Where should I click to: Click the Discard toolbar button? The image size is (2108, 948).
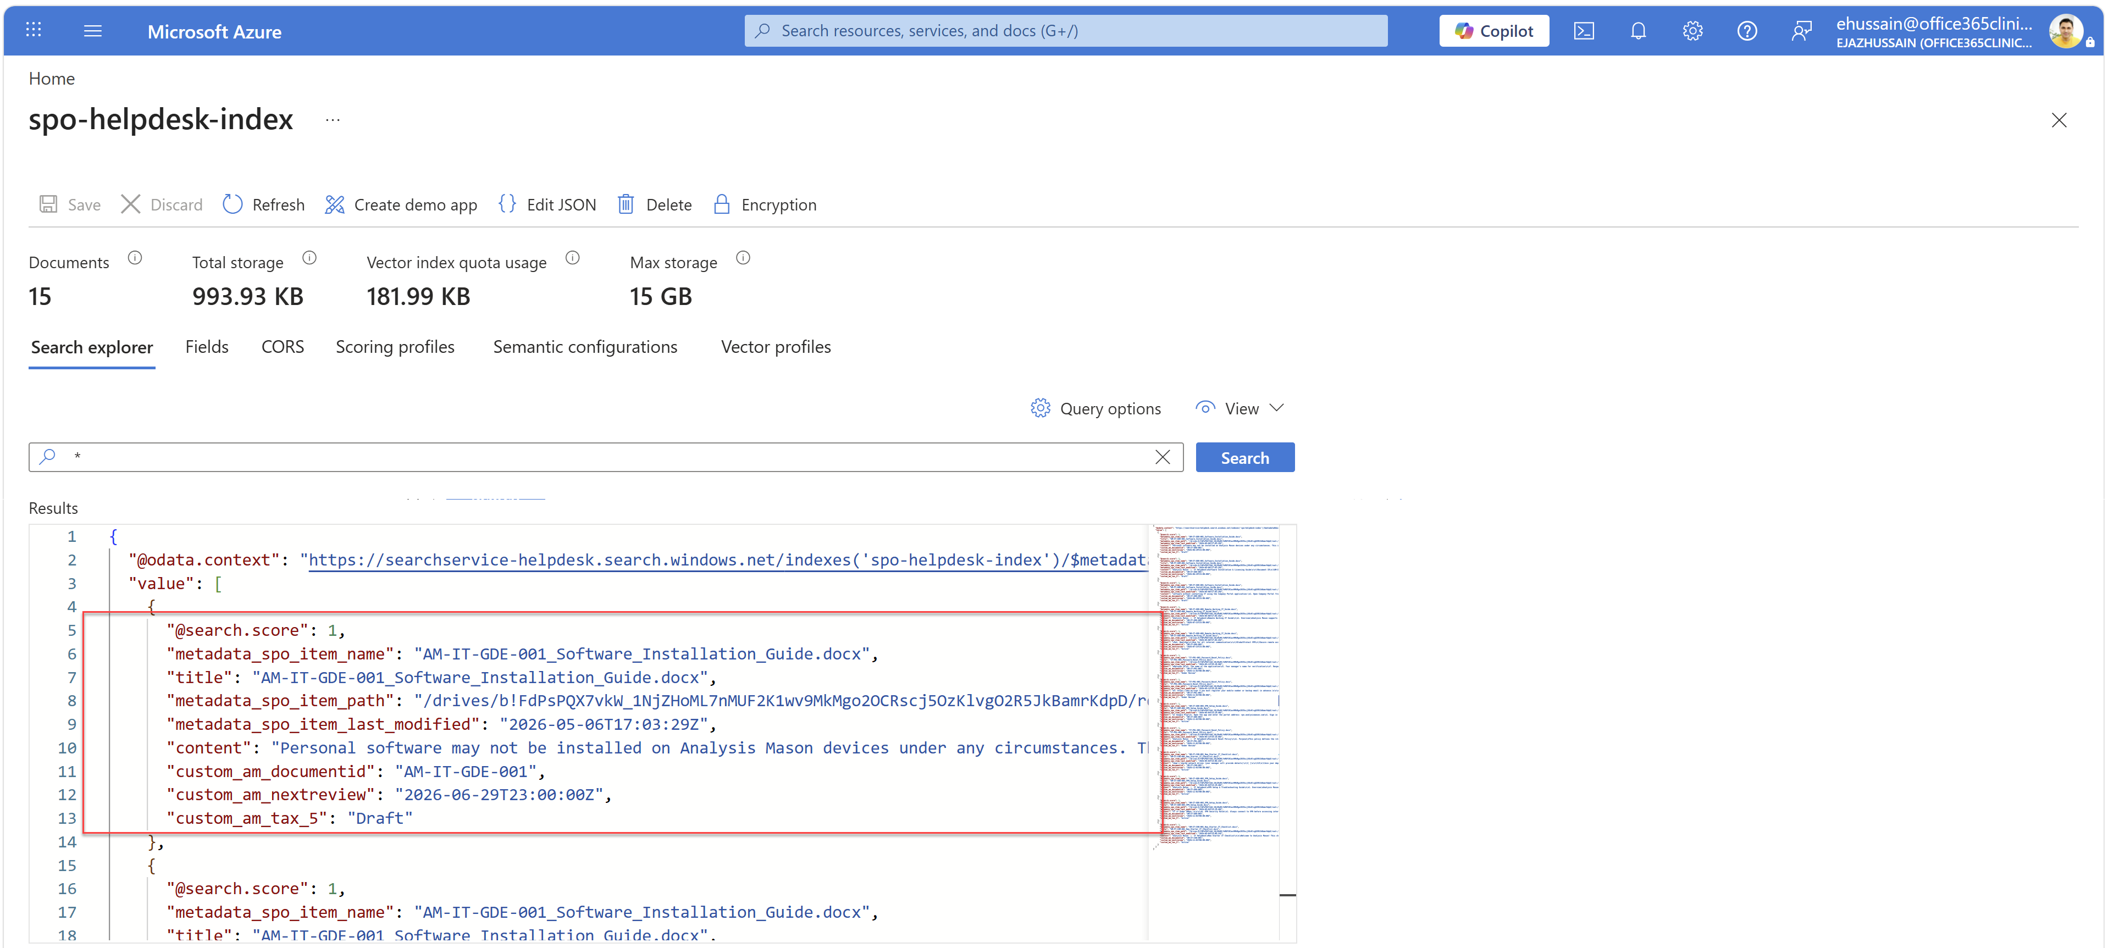(161, 204)
